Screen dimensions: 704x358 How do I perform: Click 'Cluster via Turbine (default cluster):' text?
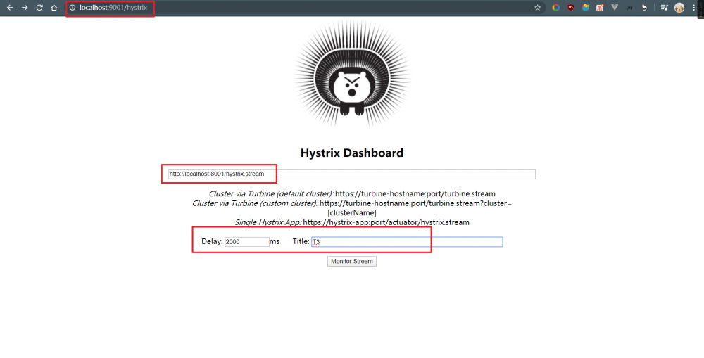(271, 194)
